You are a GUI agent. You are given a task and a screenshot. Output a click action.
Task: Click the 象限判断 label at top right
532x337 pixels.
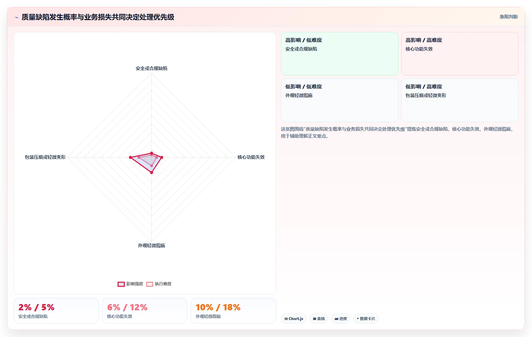click(x=508, y=17)
